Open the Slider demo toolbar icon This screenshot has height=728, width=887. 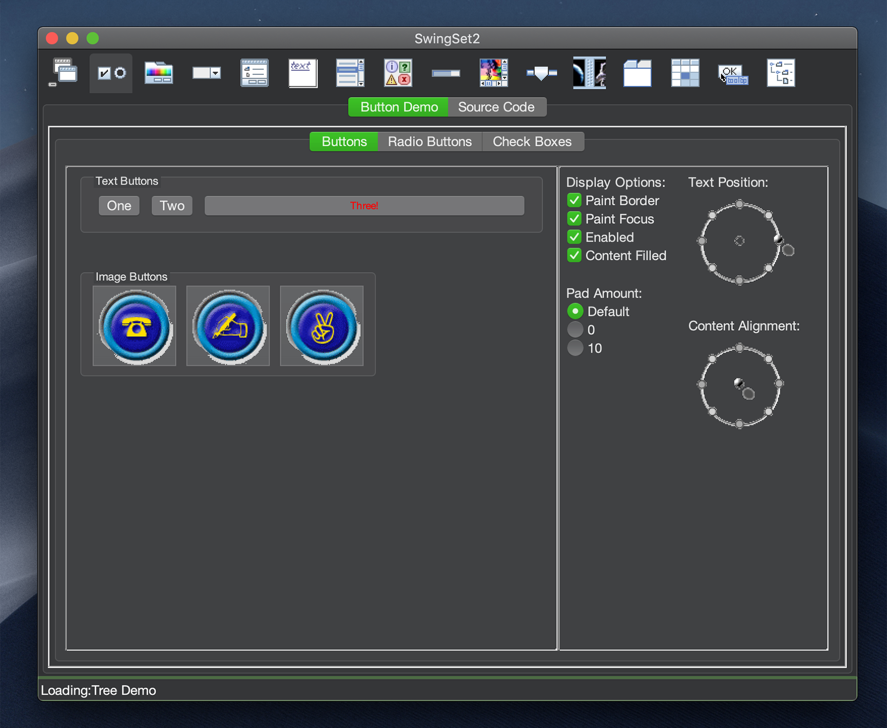[542, 73]
